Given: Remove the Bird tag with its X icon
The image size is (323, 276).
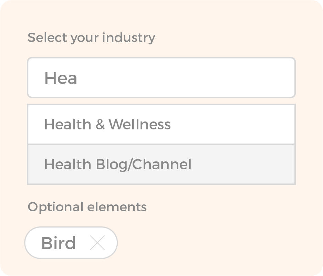Looking at the screenshot, I should coord(97,243).
